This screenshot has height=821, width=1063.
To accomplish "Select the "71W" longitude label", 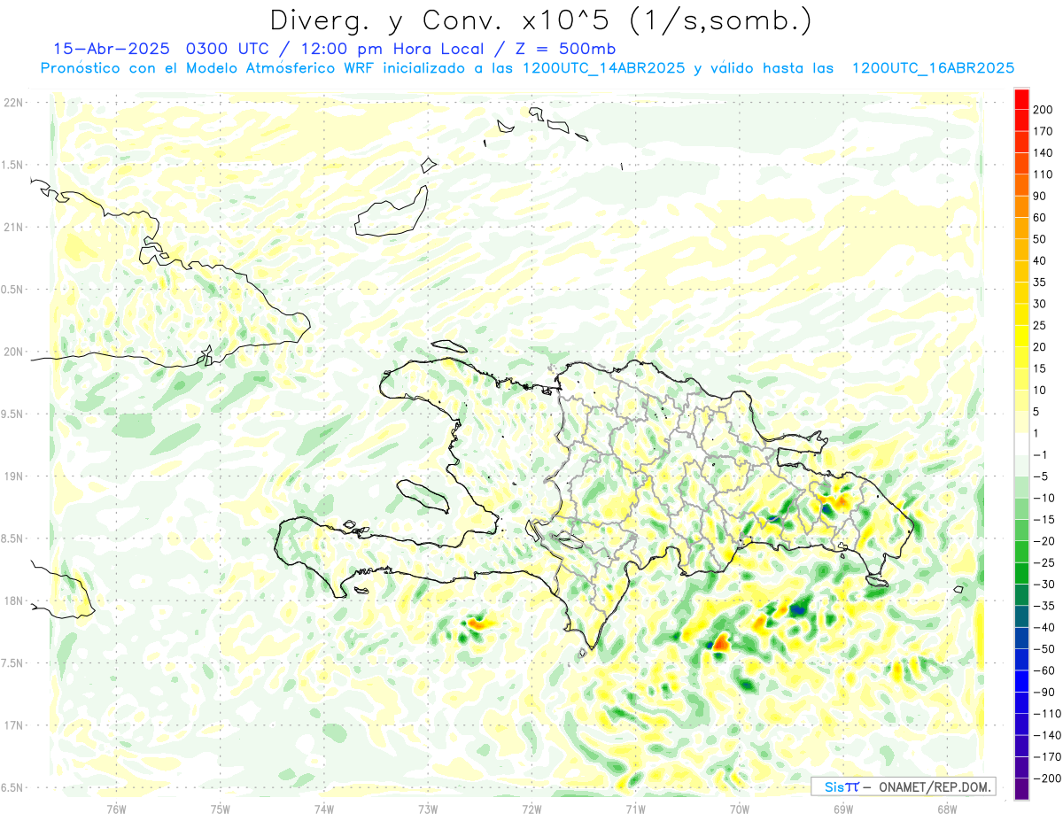I will pos(635,809).
